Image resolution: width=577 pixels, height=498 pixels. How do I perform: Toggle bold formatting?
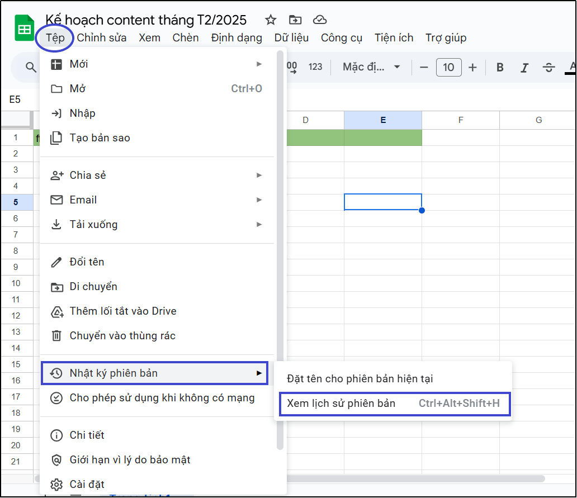pos(499,67)
